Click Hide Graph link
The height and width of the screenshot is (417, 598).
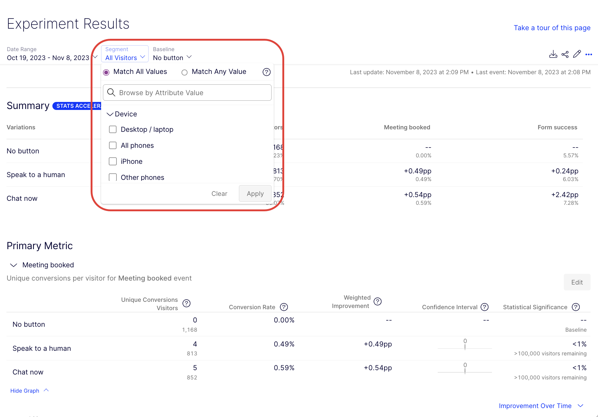[x=25, y=391]
